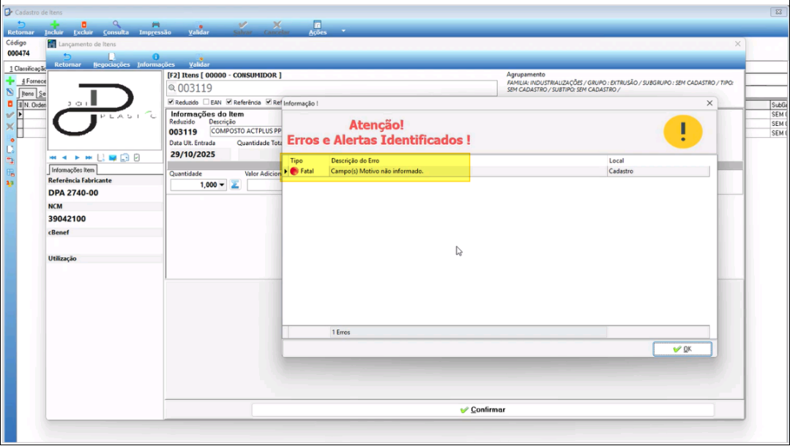Toggle the Reduzido checkbox
This screenshot has width=790, height=446.
(171, 102)
